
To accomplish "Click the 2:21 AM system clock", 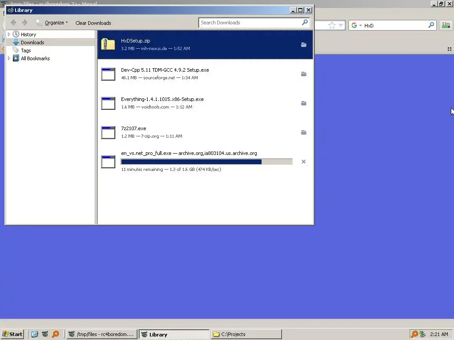I will click(x=439, y=334).
